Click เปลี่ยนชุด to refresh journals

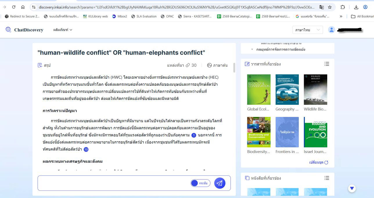click(318, 162)
